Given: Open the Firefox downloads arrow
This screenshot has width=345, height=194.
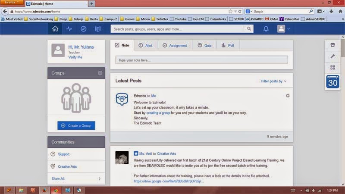Looking at the screenshot, I should [331, 12].
